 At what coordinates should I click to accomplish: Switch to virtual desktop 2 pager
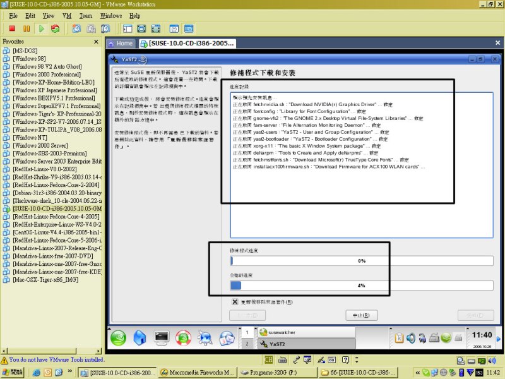click(247, 344)
